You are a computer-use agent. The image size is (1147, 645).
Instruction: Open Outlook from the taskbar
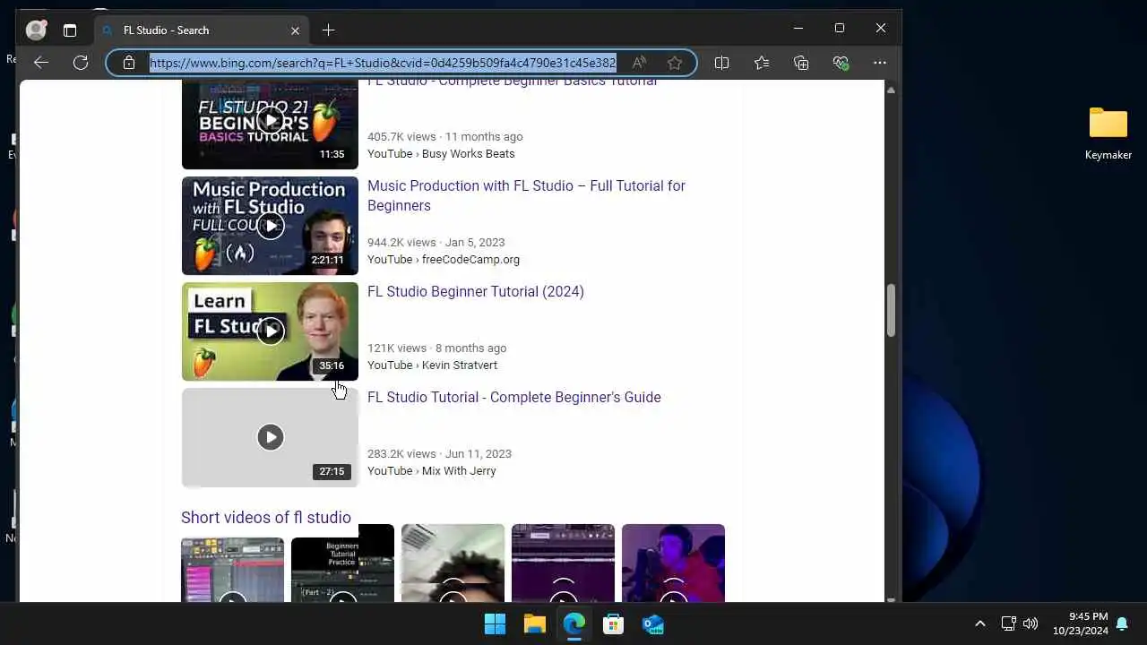click(x=652, y=623)
